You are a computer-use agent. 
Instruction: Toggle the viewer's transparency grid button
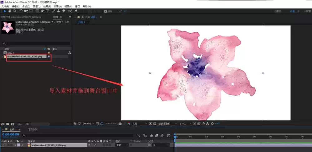point(154,123)
